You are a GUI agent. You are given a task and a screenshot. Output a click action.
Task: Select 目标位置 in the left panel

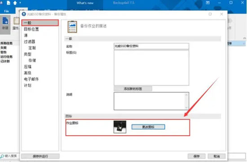point(31,29)
